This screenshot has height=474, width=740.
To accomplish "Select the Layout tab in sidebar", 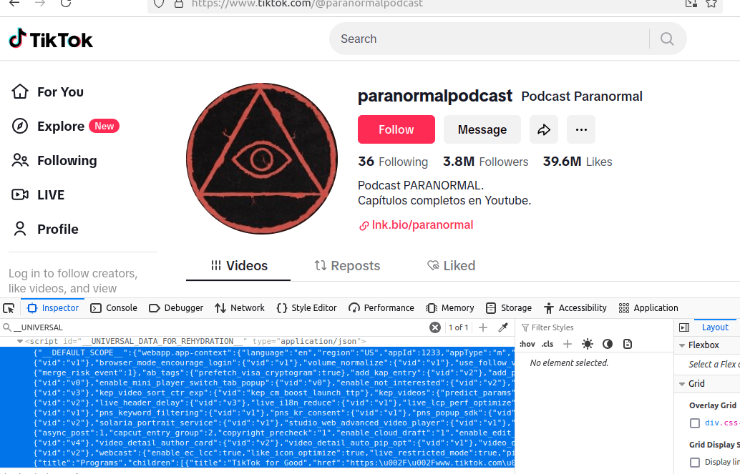I will coord(715,327).
